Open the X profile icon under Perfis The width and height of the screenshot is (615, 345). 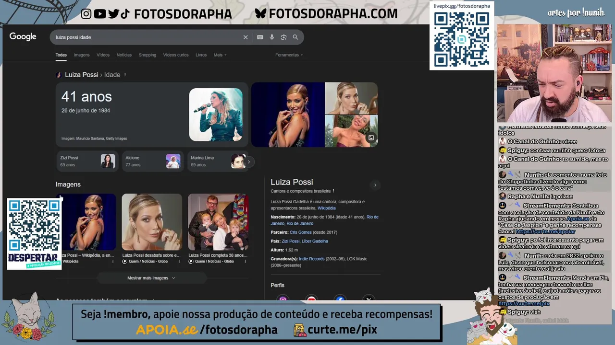[369, 299]
